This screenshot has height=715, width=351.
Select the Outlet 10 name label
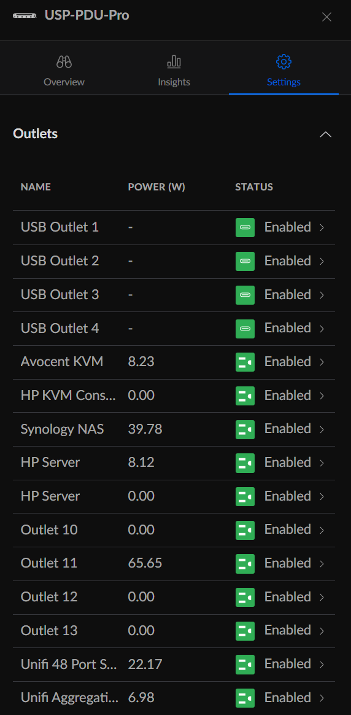[49, 530]
